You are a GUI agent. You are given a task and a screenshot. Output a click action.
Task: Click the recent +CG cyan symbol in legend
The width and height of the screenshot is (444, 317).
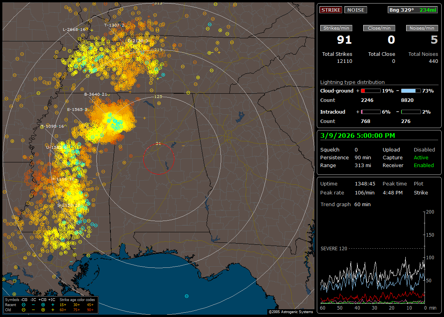click(x=43, y=305)
